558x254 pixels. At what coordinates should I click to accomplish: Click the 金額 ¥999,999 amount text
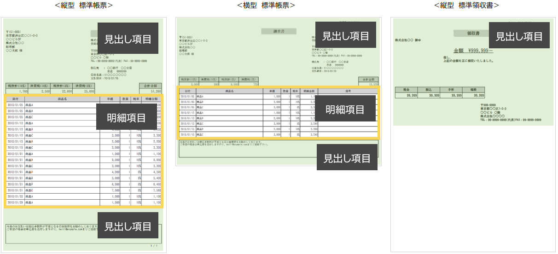click(473, 51)
